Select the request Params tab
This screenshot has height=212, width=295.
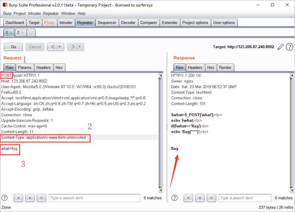click(x=25, y=68)
